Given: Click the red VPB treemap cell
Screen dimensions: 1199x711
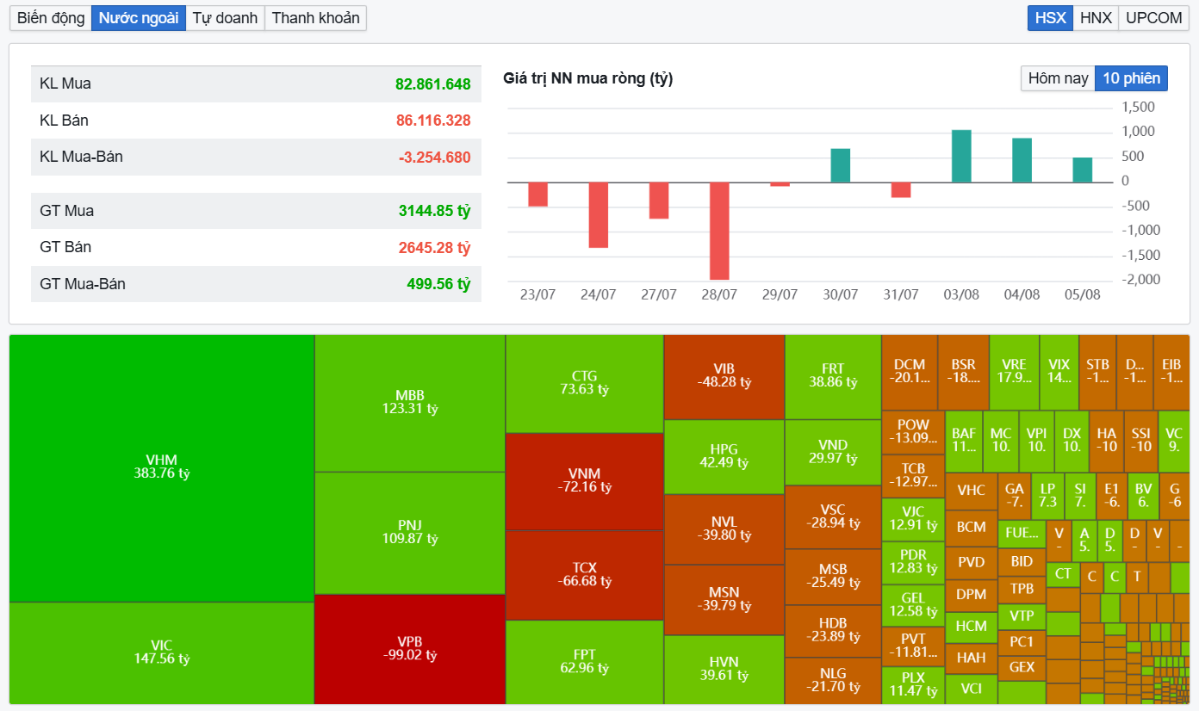Looking at the screenshot, I should point(410,649).
